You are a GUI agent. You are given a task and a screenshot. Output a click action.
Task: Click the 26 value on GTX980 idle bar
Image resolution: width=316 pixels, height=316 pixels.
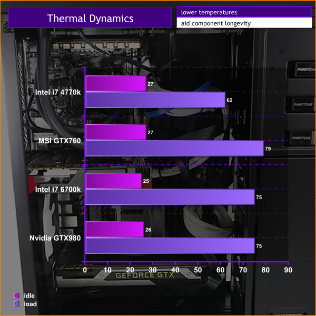pos(148,230)
